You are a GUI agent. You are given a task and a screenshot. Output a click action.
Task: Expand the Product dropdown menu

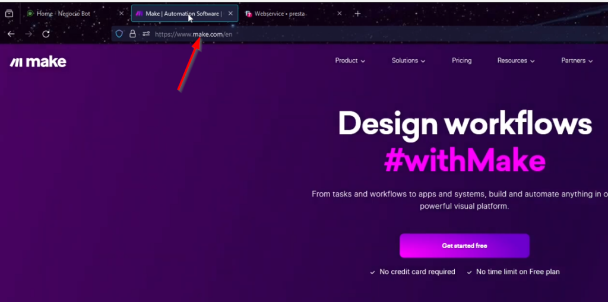click(x=350, y=61)
